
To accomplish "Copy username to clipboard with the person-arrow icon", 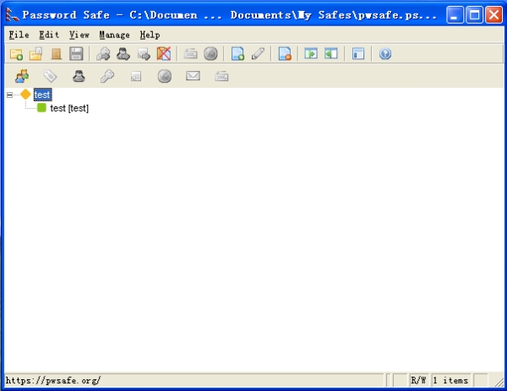I will [123, 54].
